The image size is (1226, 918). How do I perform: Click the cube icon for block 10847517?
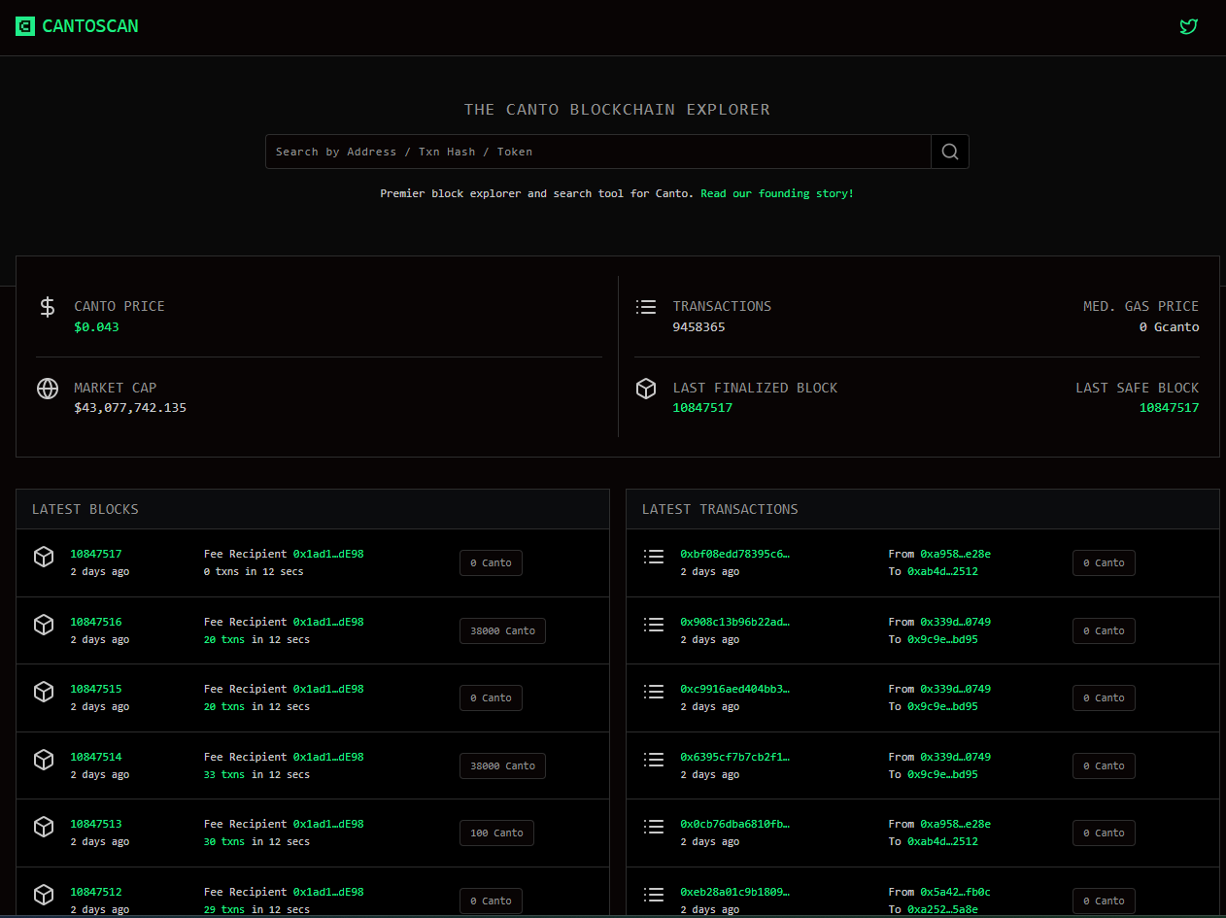44,557
